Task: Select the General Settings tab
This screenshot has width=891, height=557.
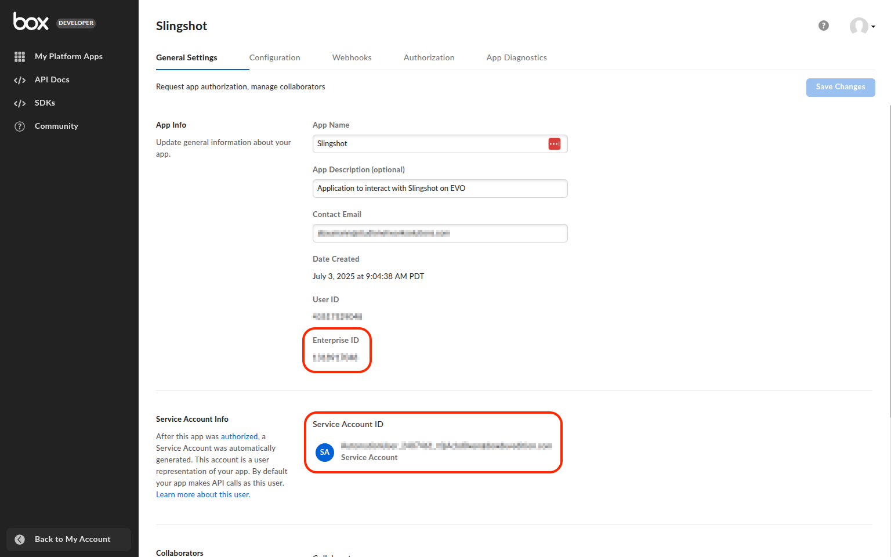Action: tap(187, 57)
